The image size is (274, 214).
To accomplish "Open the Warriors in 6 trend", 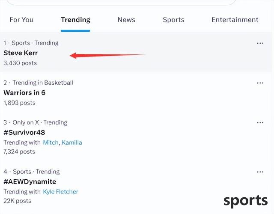I will click(24, 92).
